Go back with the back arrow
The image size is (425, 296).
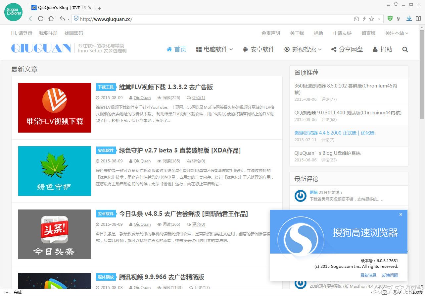(30, 19)
